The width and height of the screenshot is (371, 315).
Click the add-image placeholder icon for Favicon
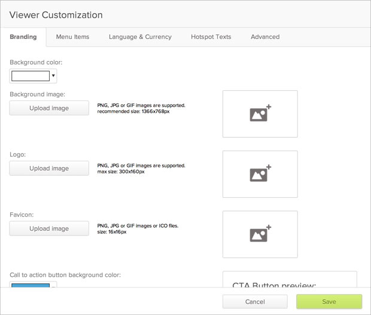260,234
